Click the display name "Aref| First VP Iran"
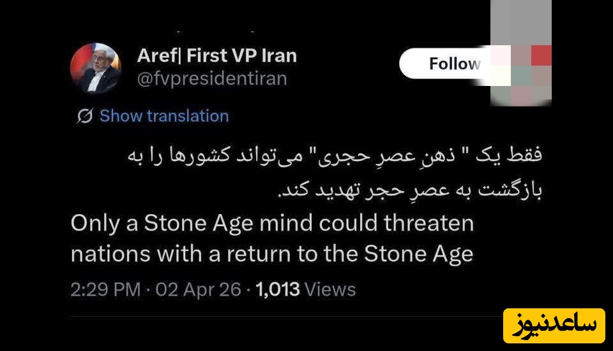 click(216, 55)
